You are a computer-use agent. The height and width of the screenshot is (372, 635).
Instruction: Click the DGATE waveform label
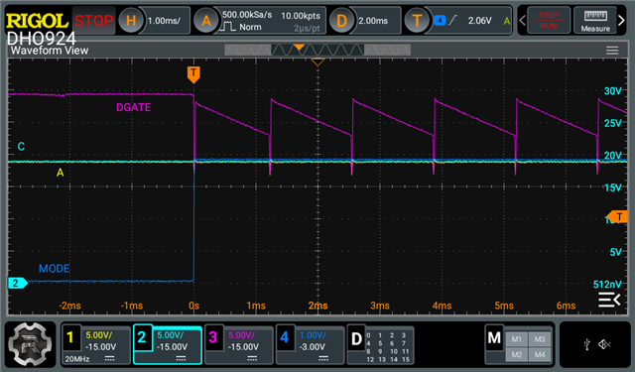(x=133, y=107)
